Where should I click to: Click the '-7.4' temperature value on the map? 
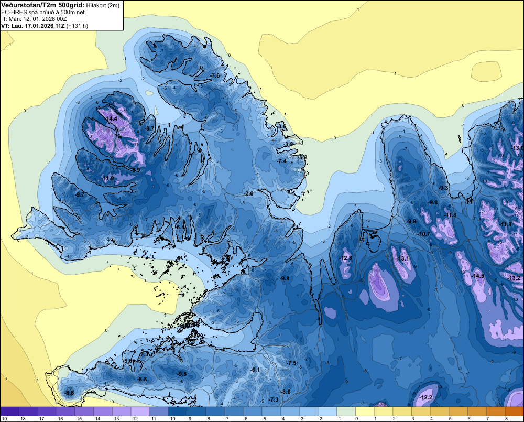(x=281, y=161)
